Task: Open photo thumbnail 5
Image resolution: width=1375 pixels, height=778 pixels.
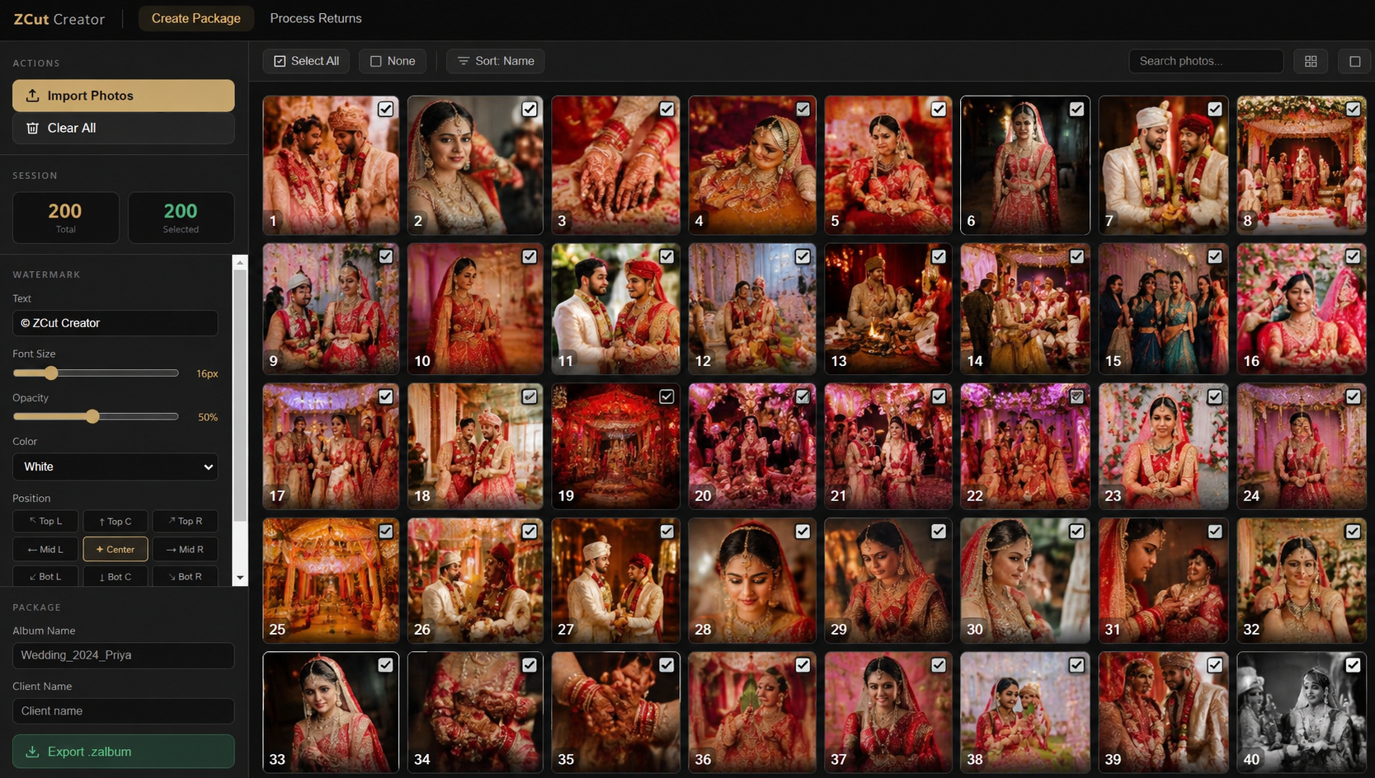Action: click(x=888, y=165)
